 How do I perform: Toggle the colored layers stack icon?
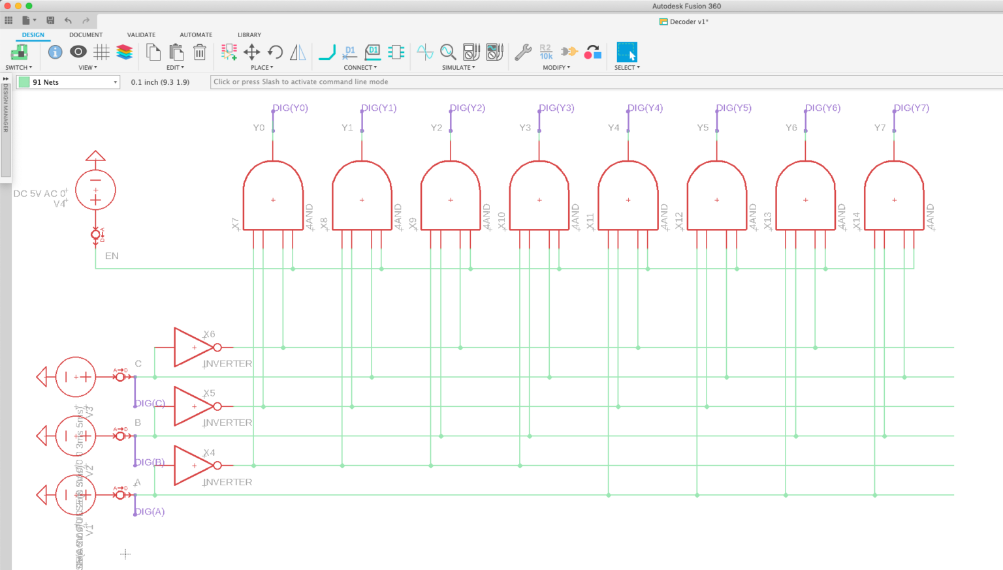point(125,52)
